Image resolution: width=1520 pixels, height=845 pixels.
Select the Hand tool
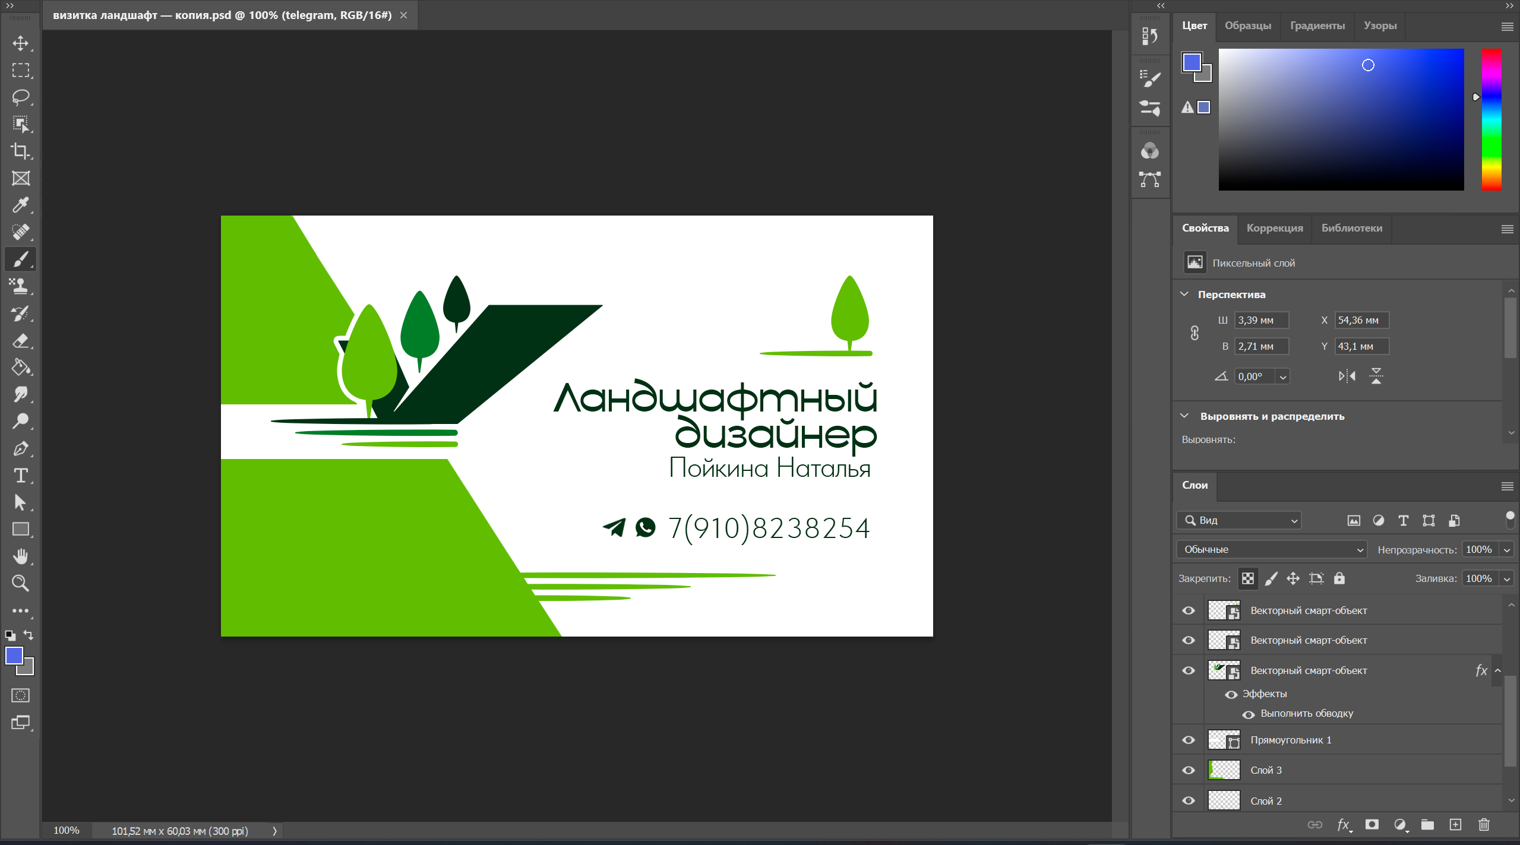pyautogui.click(x=21, y=556)
